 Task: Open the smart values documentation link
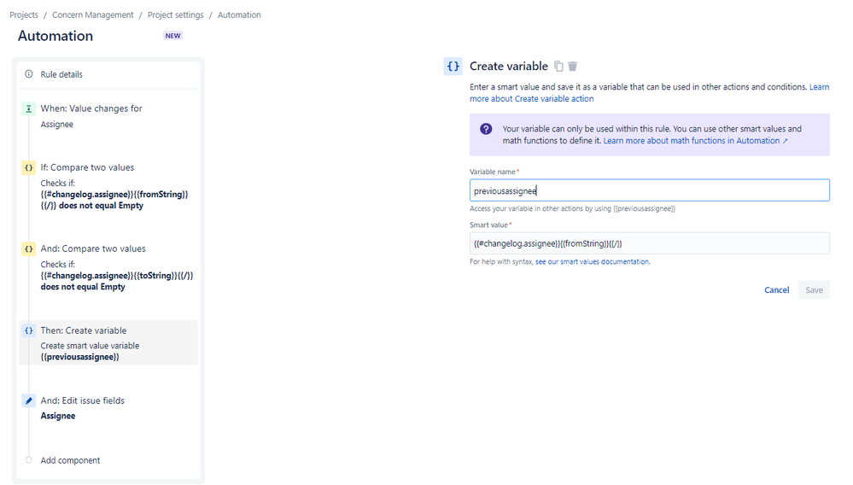[x=592, y=261]
